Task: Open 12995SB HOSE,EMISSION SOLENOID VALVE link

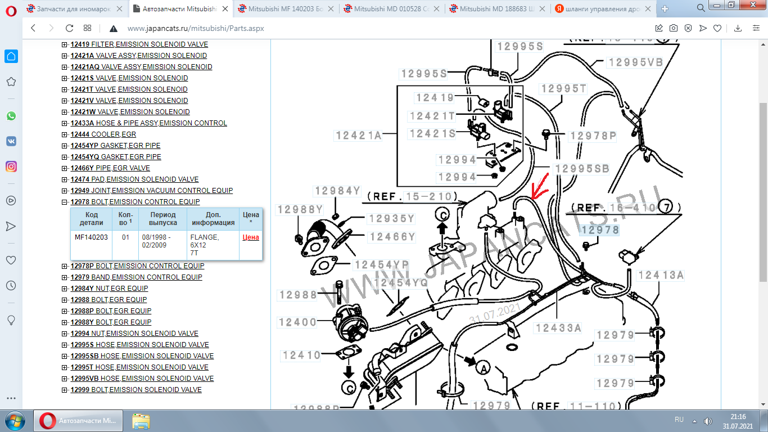Action: 142,356
